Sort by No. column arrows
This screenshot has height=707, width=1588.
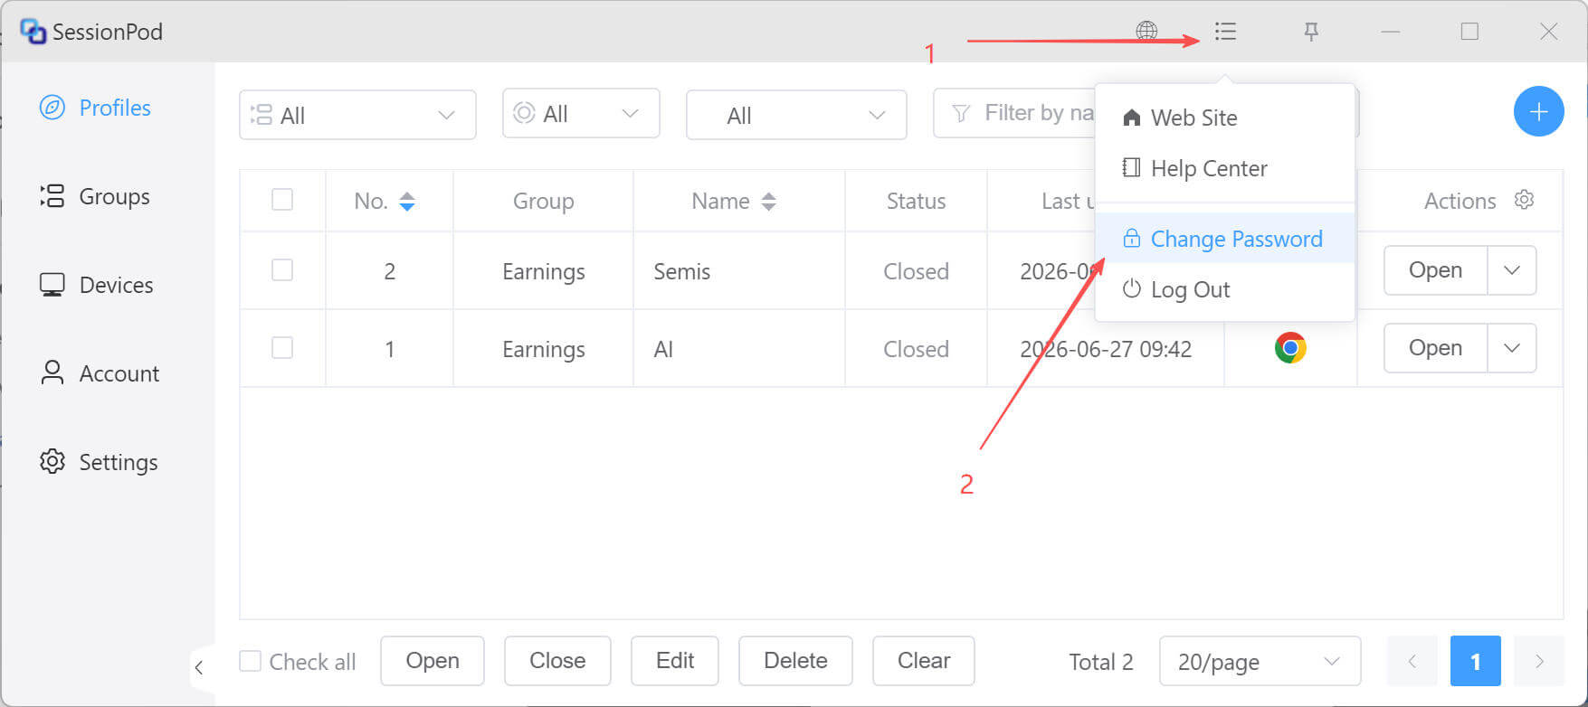(407, 202)
